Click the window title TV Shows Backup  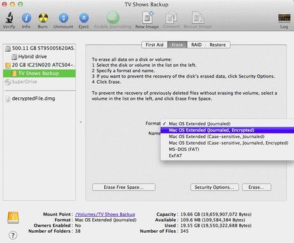coord(146,4)
